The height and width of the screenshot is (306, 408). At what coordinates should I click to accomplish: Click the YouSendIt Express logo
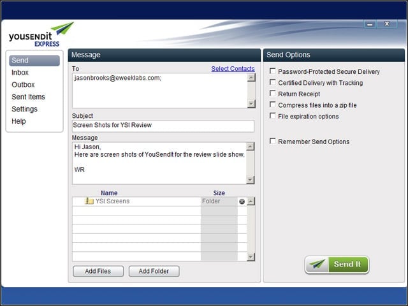coord(41,34)
